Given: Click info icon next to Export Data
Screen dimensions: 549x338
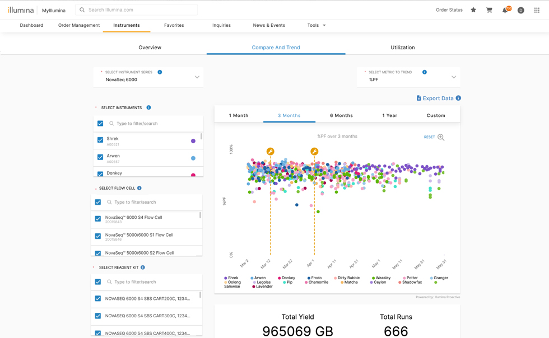Looking at the screenshot, I should pyautogui.click(x=458, y=98).
